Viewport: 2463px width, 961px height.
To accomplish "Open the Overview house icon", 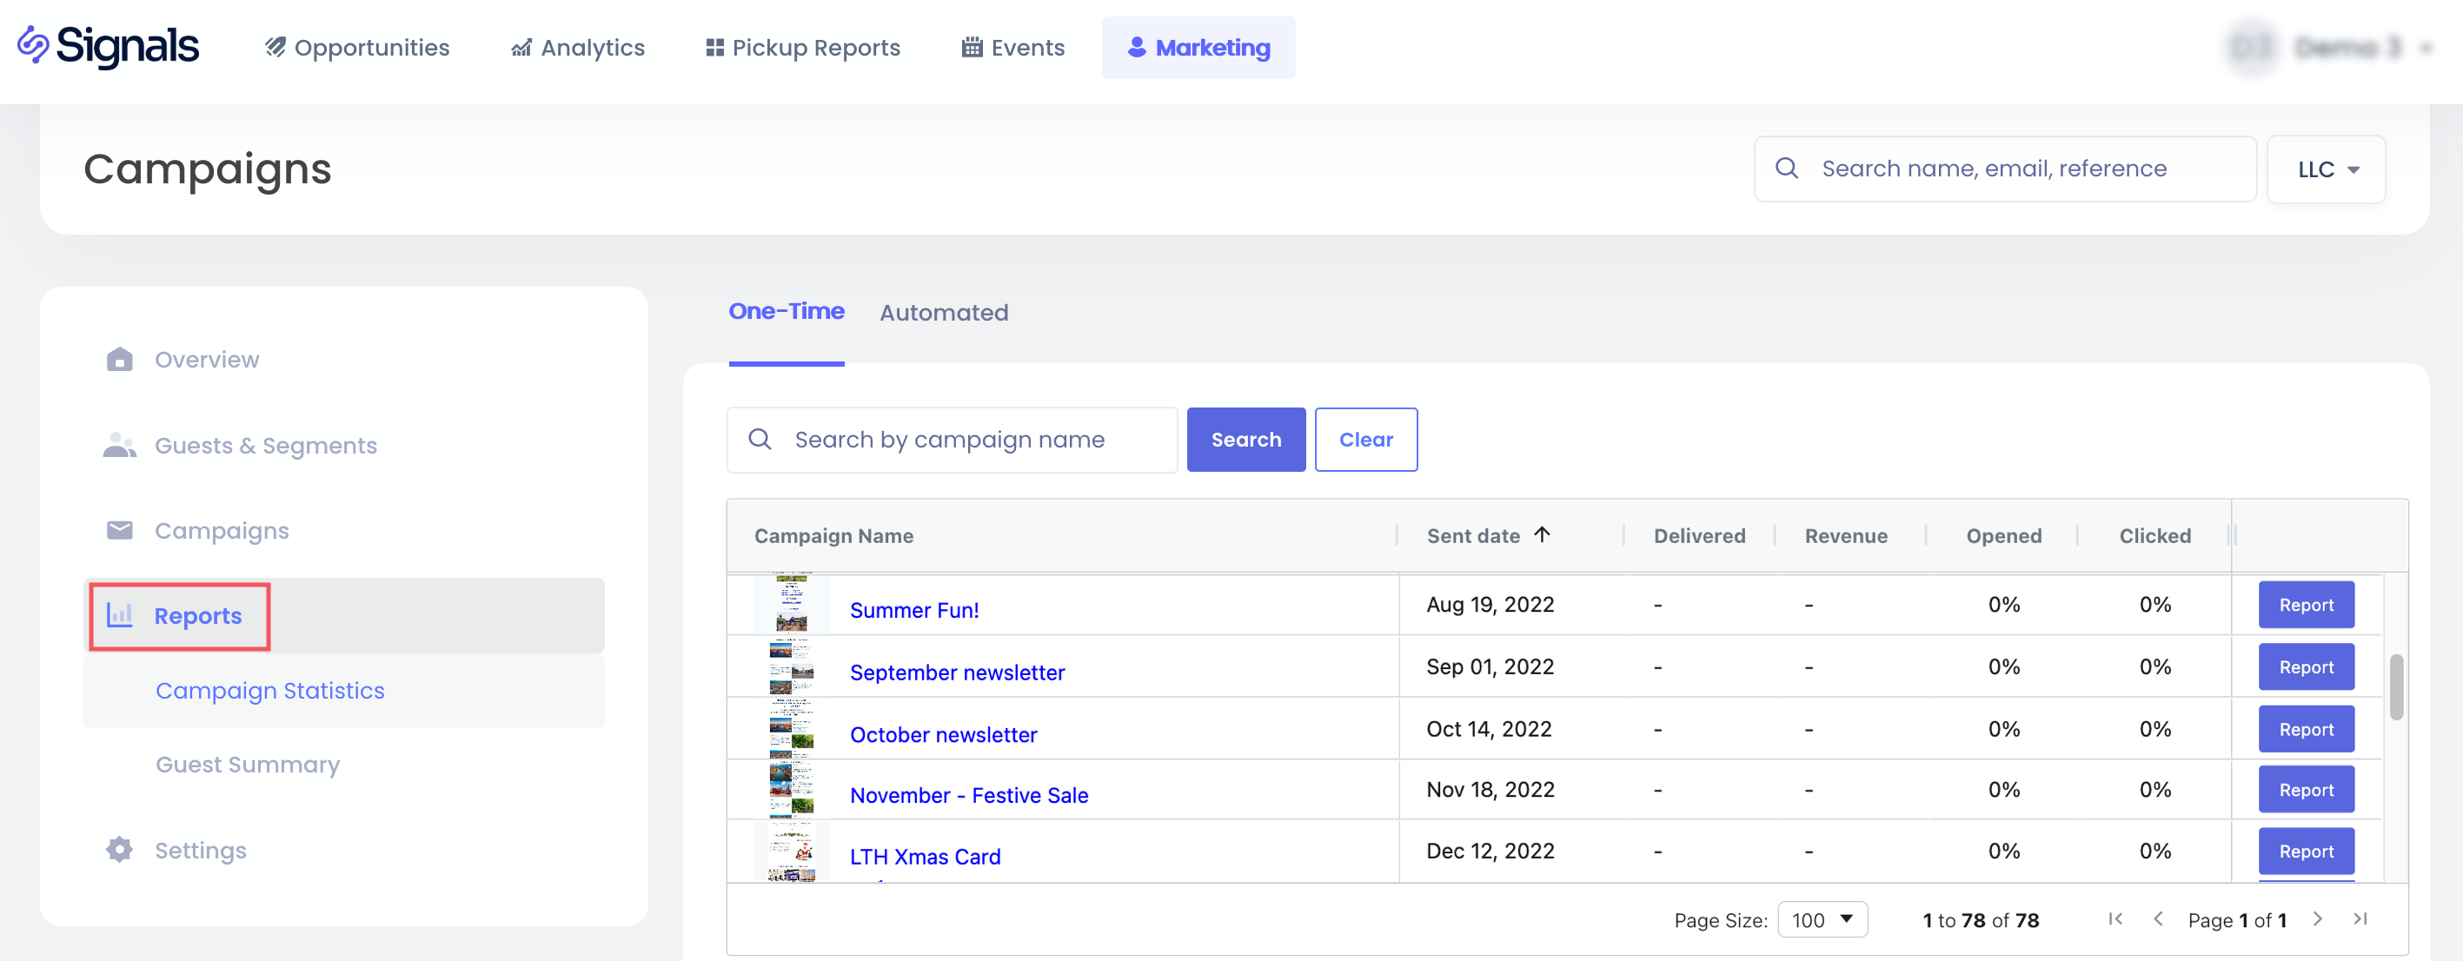I will pos(120,360).
